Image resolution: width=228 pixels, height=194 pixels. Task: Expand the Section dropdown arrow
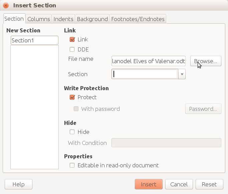[x=182, y=74]
